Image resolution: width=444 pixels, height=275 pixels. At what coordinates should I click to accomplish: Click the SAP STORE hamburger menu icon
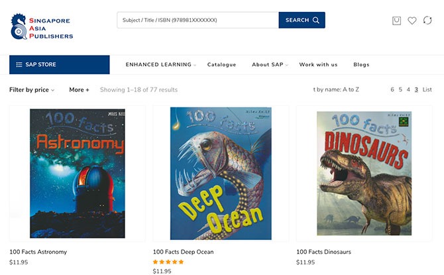(19, 65)
